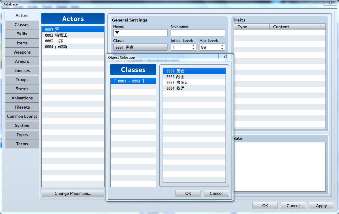The image size is (339, 214).
Task: Show the Troops tab
Action: click(x=22, y=80)
